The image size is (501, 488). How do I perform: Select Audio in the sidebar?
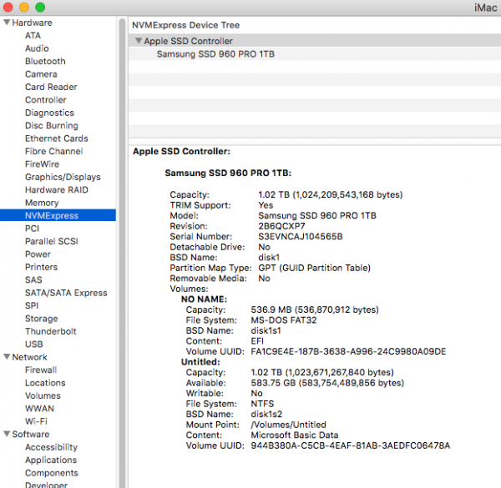[37, 48]
